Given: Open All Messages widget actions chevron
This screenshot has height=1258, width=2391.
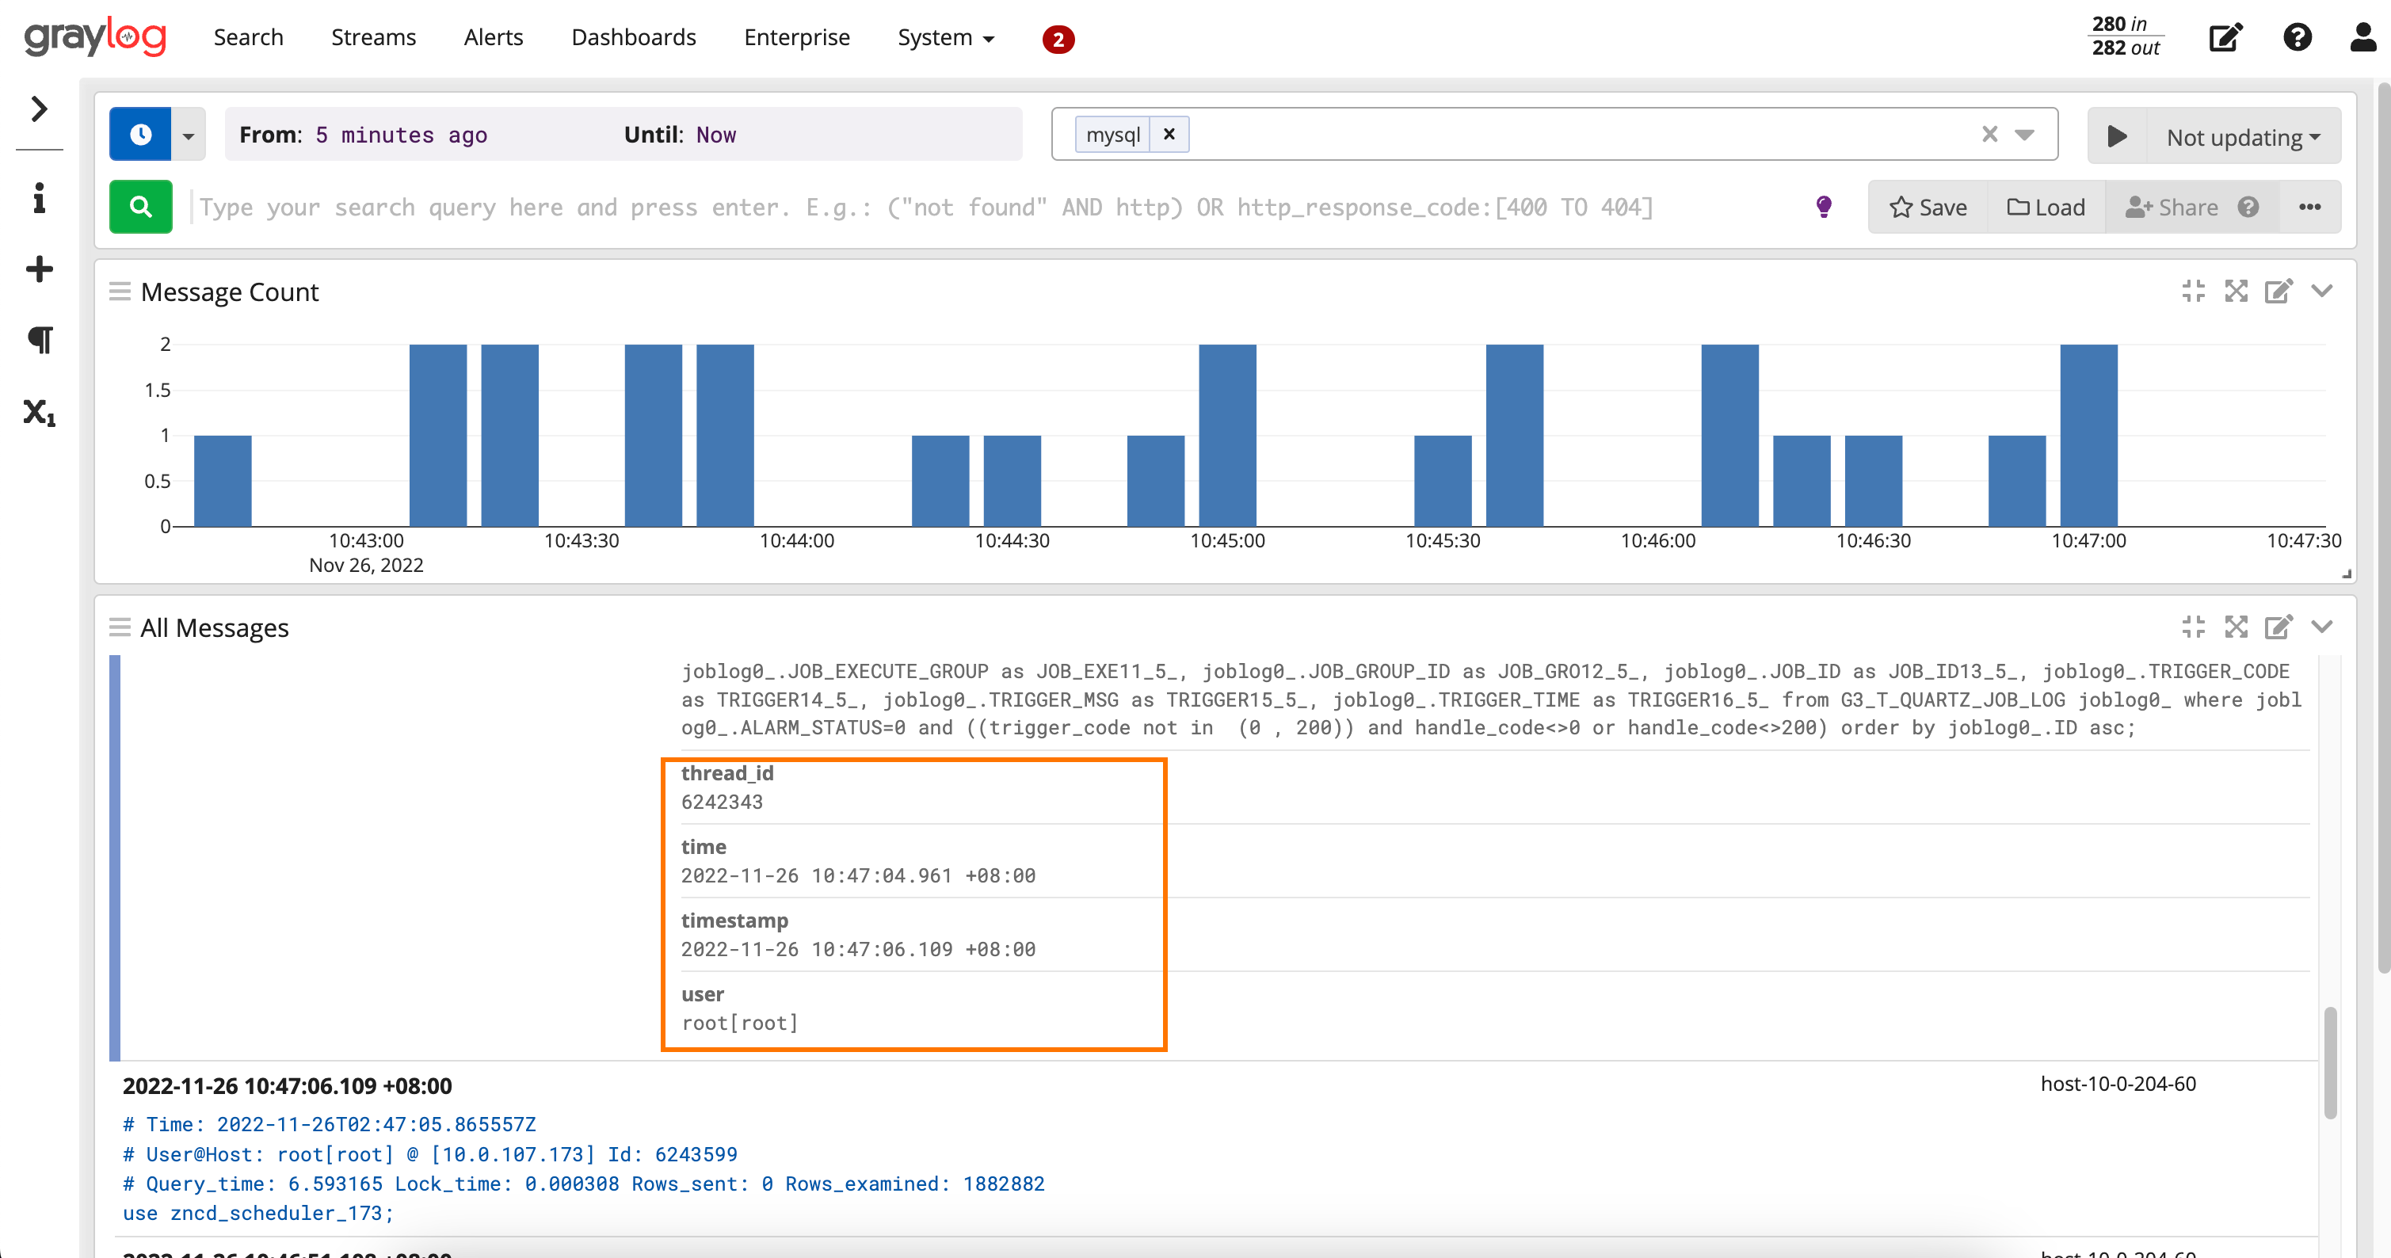Looking at the screenshot, I should [x=2321, y=627].
